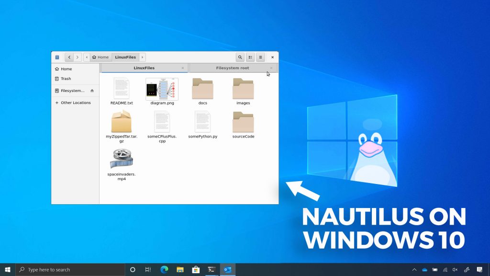Close the Nautilus window

click(x=272, y=57)
